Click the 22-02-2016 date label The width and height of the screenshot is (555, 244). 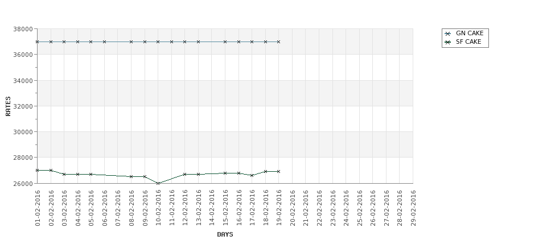[319, 208]
